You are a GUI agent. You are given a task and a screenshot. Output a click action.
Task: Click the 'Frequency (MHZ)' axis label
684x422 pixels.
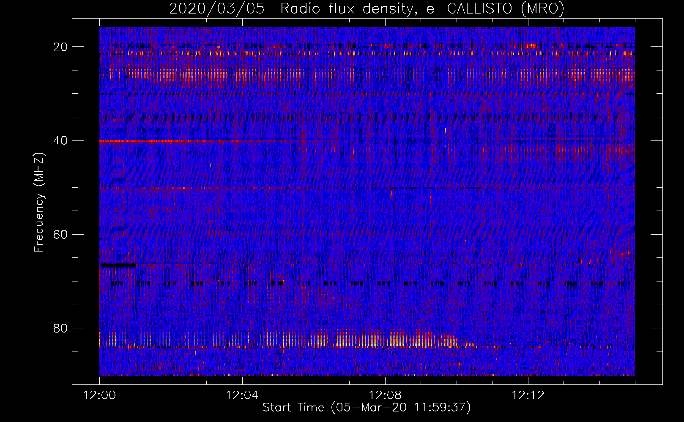click(39, 203)
